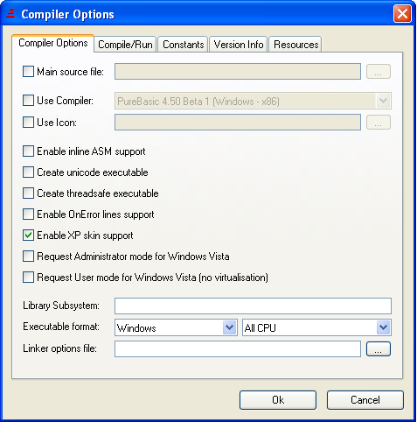Check the Use Icon option
Viewport: 417px width, 422px height.
click(28, 123)
